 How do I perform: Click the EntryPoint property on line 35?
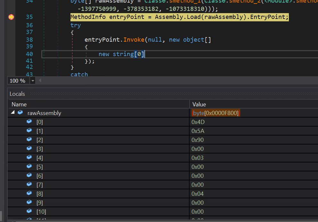(268, 17)
